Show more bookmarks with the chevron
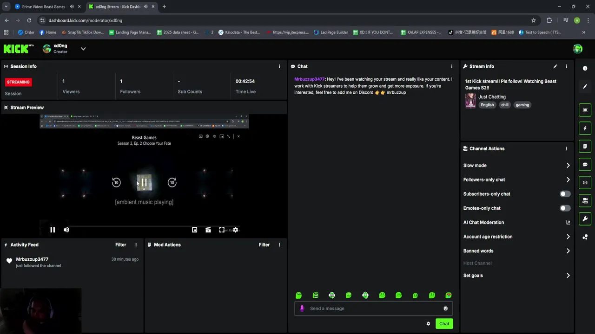The image size is (595, 334). coord(583,32)
